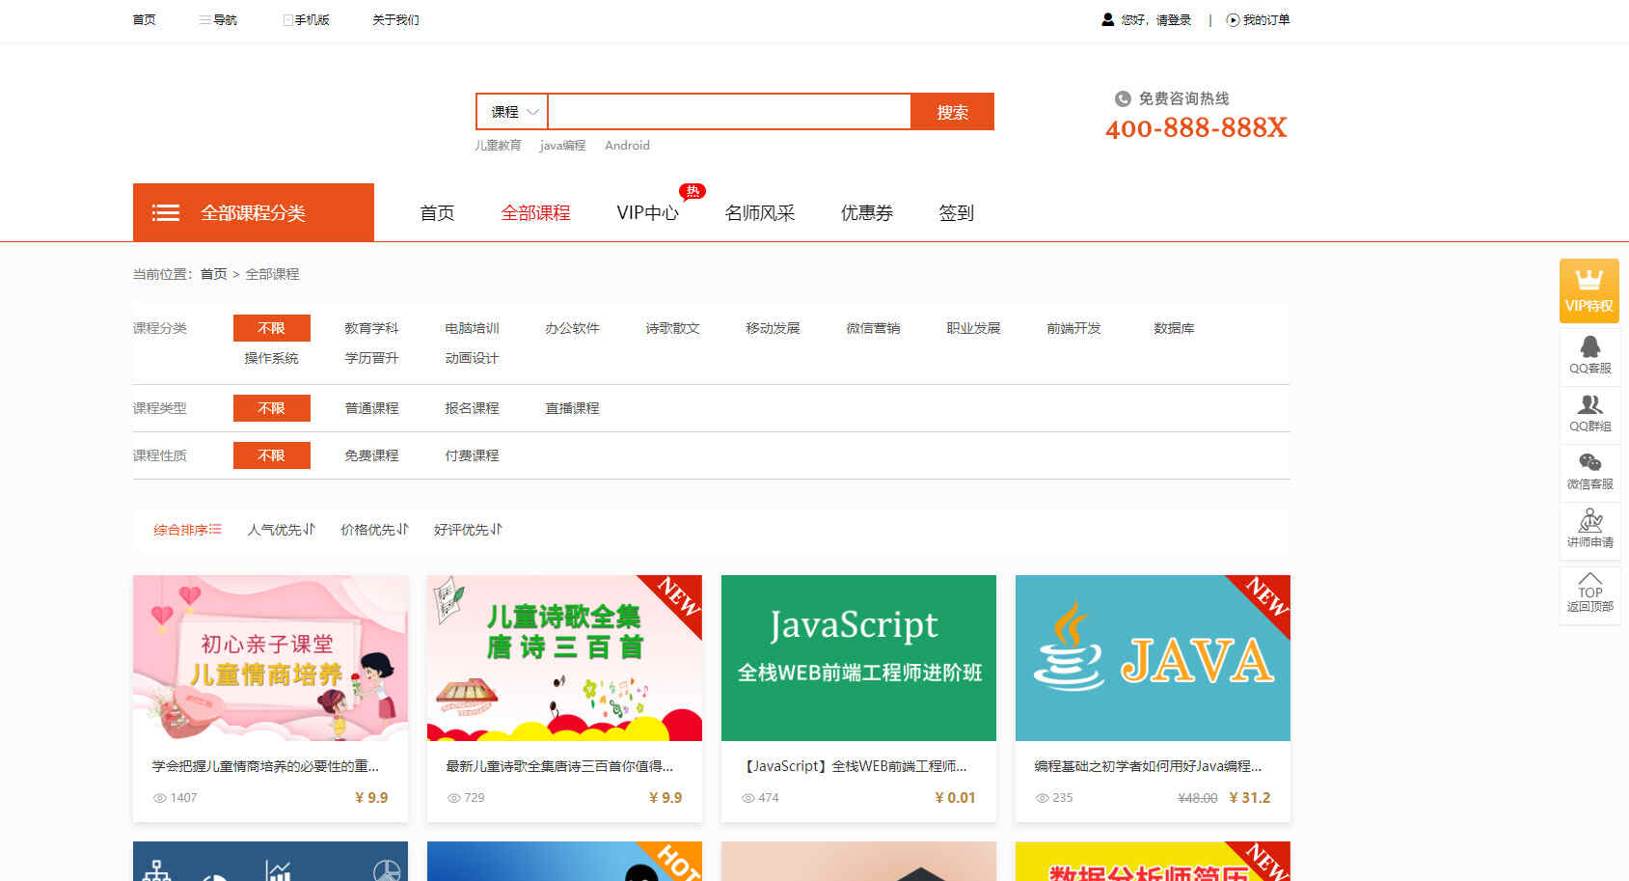Click the 导航 menu list icon

coord(204,19)
